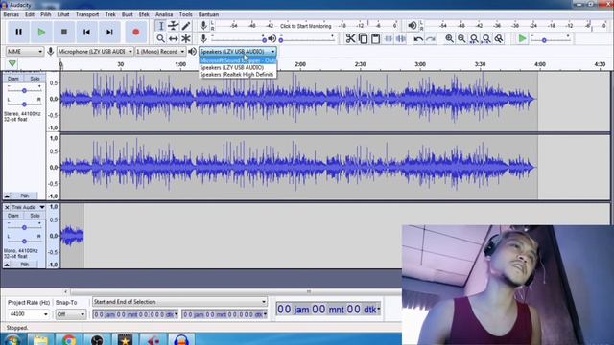Redo the last undone action

click(431, 38)
